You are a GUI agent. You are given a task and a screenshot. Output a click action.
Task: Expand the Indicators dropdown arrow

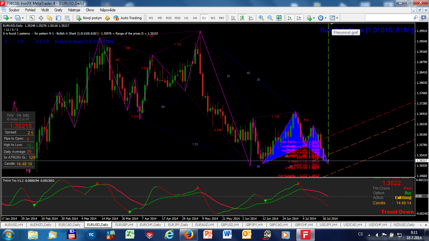[x=314, y=18]
